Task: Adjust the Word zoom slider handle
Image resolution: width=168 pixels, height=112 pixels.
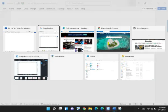Action: (154, 104)
